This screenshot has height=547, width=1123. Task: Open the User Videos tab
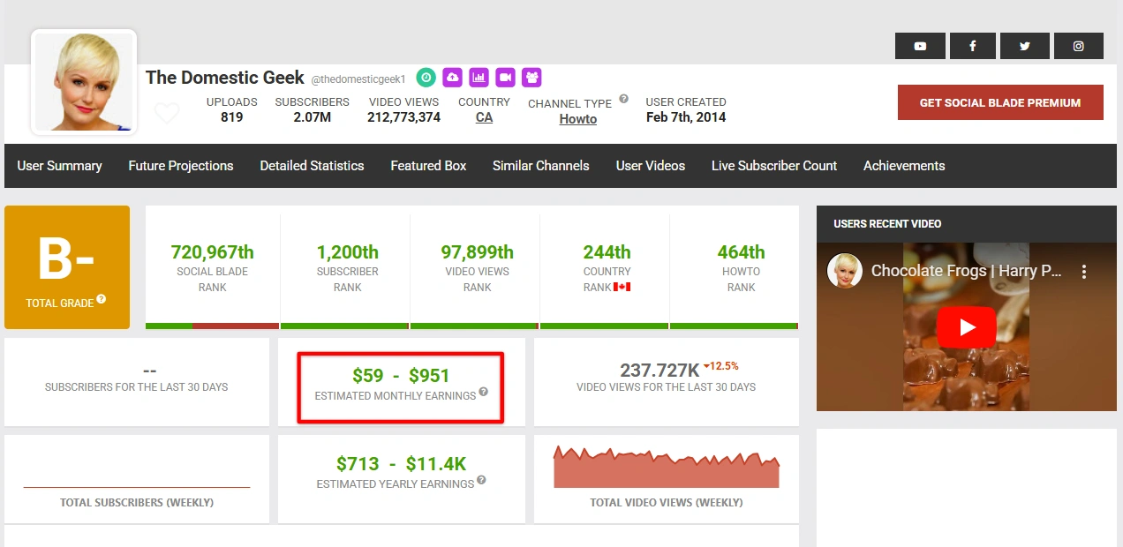point(651,166)
